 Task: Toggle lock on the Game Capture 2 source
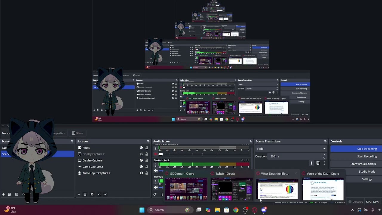pyautogui.click(x=147, y=167)
